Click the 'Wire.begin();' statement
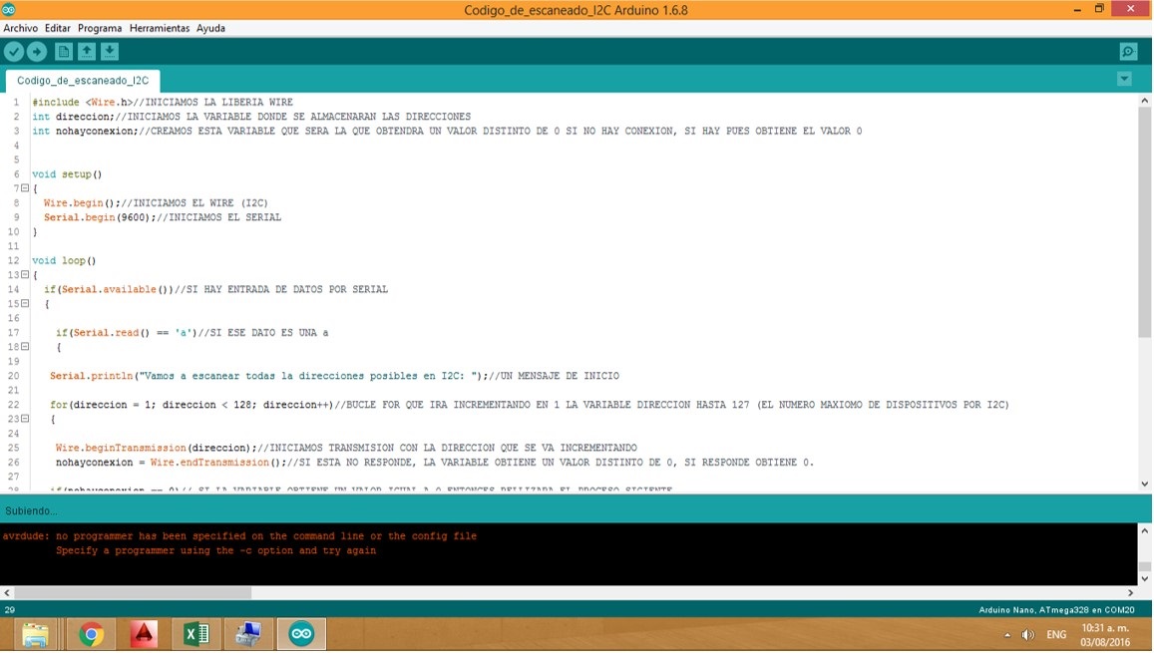 pyautogui.click(x=156, y=203)
